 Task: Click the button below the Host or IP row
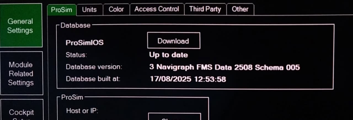pyautogui.click(x=174, y=117)
